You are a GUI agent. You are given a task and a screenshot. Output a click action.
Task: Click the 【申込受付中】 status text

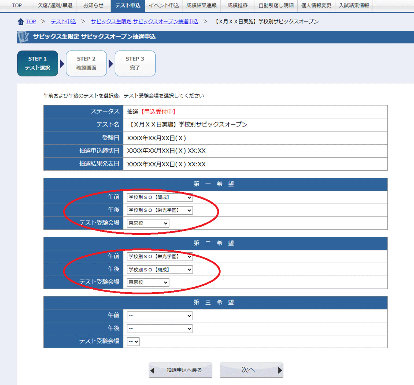coord(158,112)
